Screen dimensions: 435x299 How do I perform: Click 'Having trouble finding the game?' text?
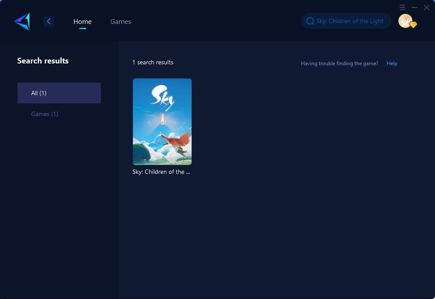point(339,63)
